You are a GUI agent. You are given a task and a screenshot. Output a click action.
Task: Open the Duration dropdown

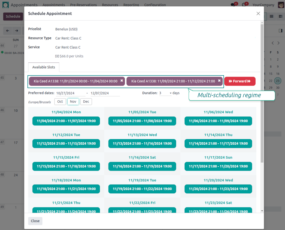click(165, 93)
